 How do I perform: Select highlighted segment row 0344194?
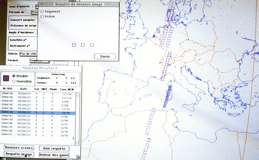(38, 113)
